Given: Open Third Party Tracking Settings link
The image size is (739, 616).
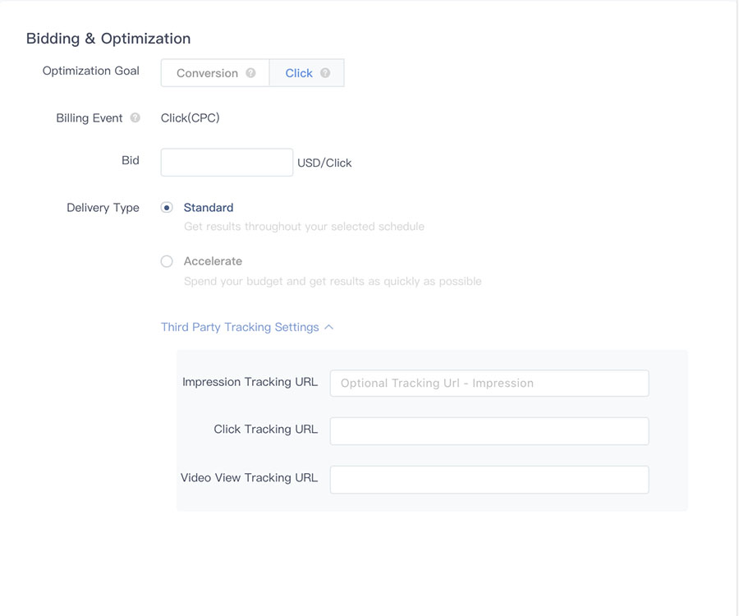Looking at the screenshot, I should click(240, 326).
